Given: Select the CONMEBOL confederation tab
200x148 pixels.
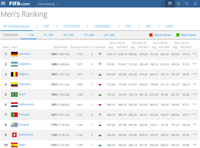Looking at the screenshot, I should [103, 26].
